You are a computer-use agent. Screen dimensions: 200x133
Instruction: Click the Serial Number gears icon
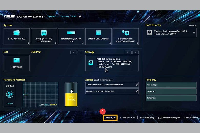point(125,32)
